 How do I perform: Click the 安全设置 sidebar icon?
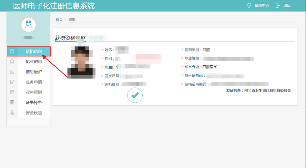click(x=12, y=113)
